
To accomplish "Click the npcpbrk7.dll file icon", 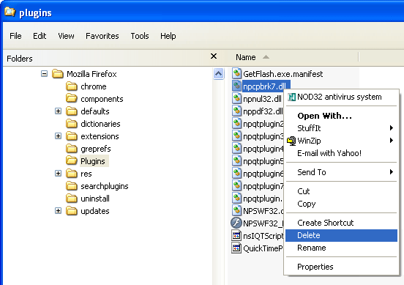I will (236, 86).
